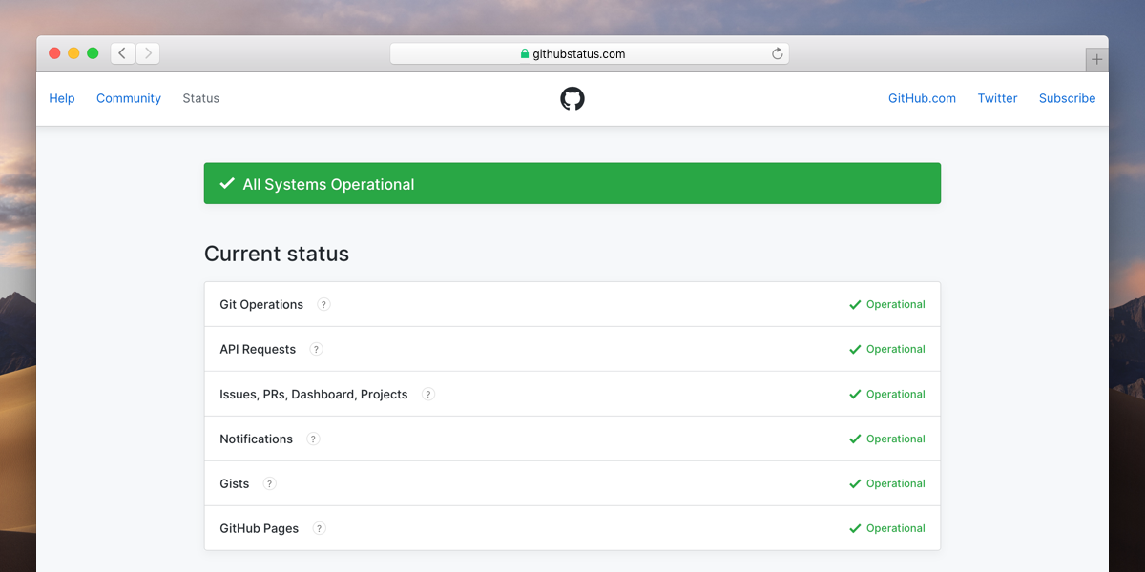Click the browser back arrow
The width and height of the screenshot is (1145, 572).
click(x=121, y=53)
